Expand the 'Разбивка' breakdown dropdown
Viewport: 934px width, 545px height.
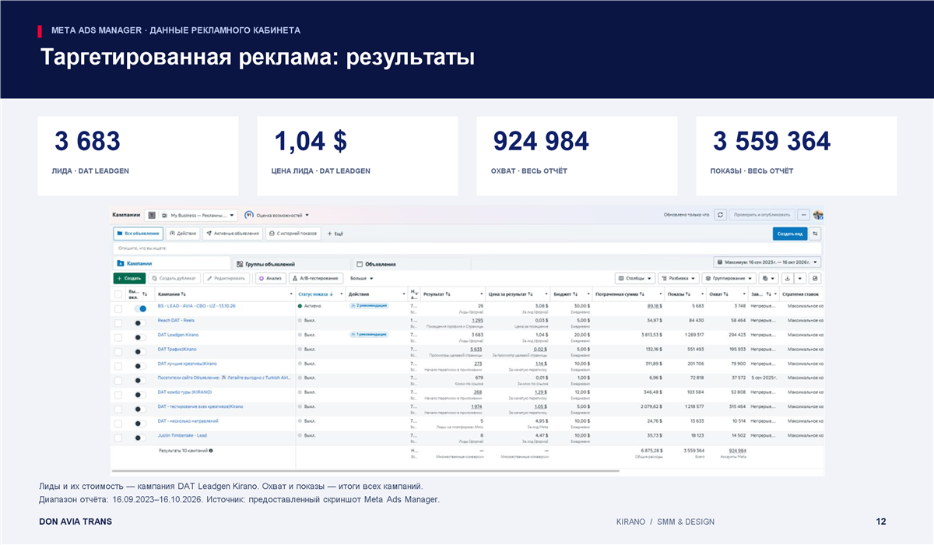coord(678,278)
